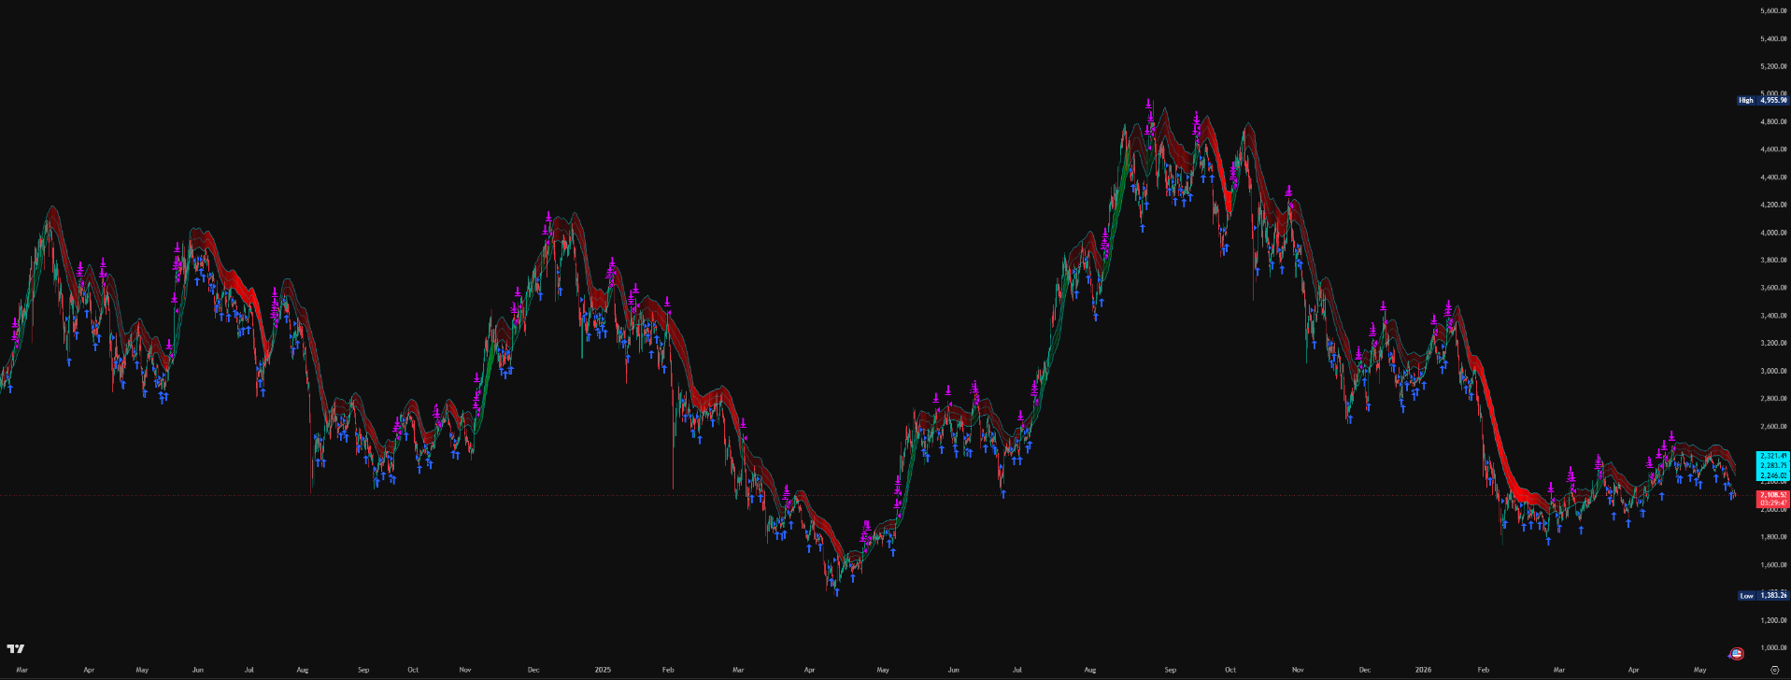1791x680 pixels.
Task: Click the 4,000.00 price scale label
Action: (1773, 233)
